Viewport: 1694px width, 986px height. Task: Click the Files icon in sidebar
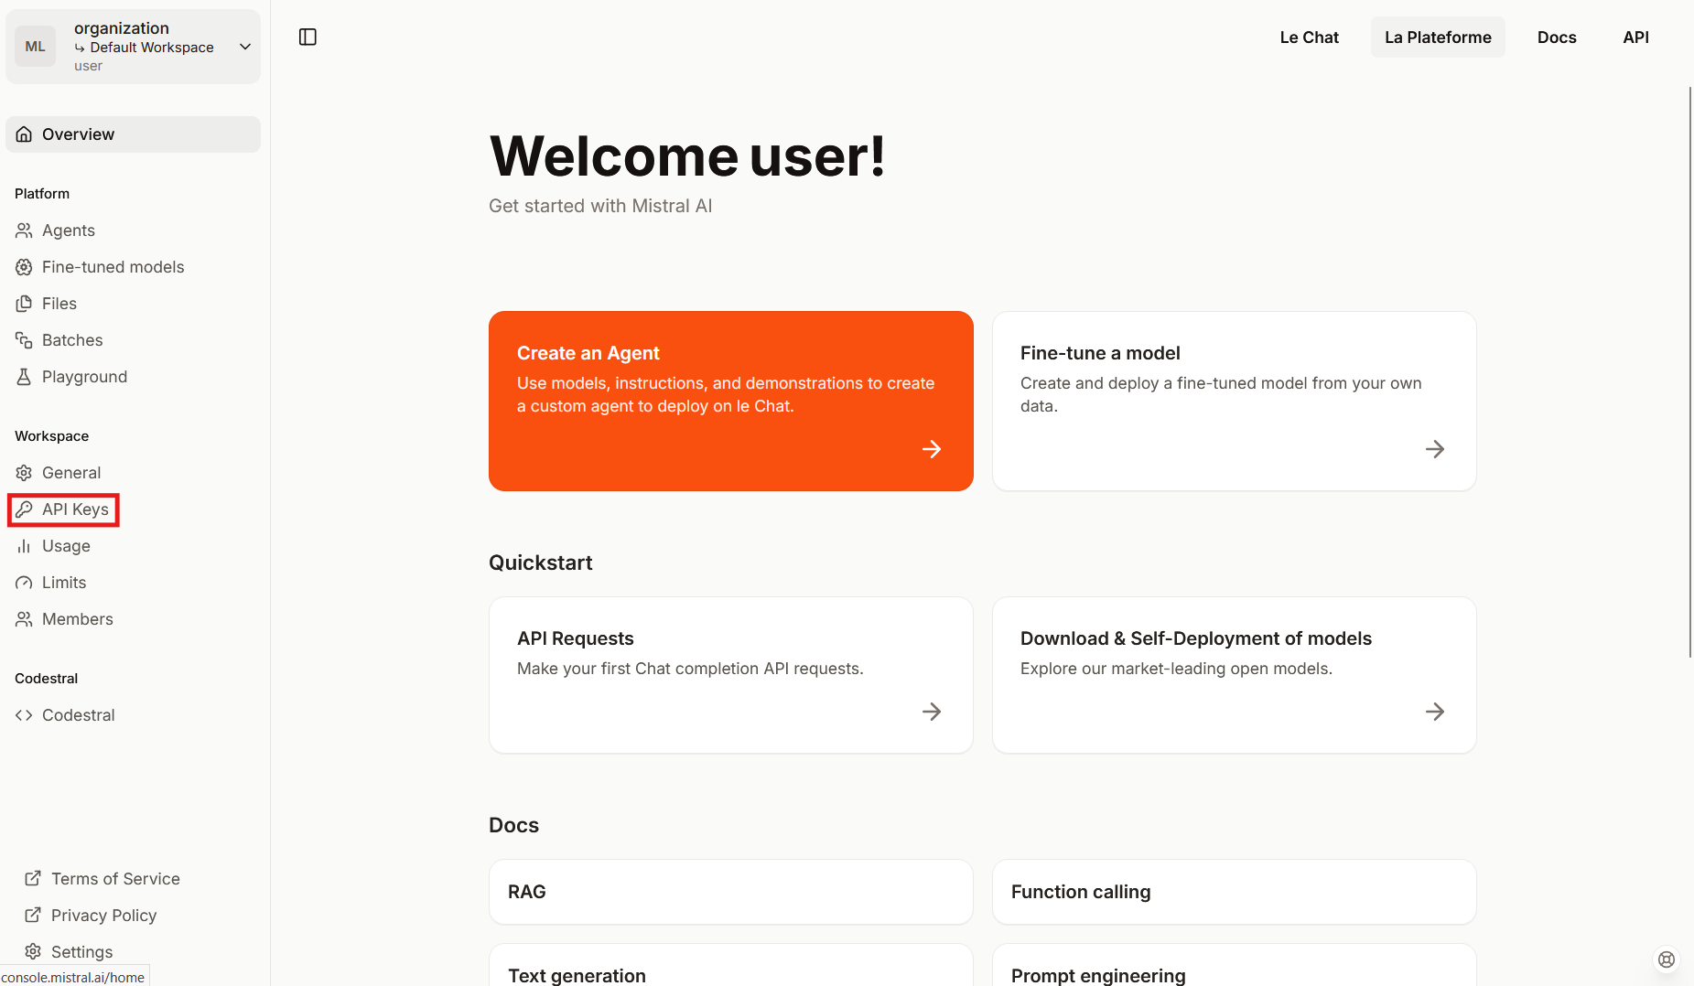[24, 304]
